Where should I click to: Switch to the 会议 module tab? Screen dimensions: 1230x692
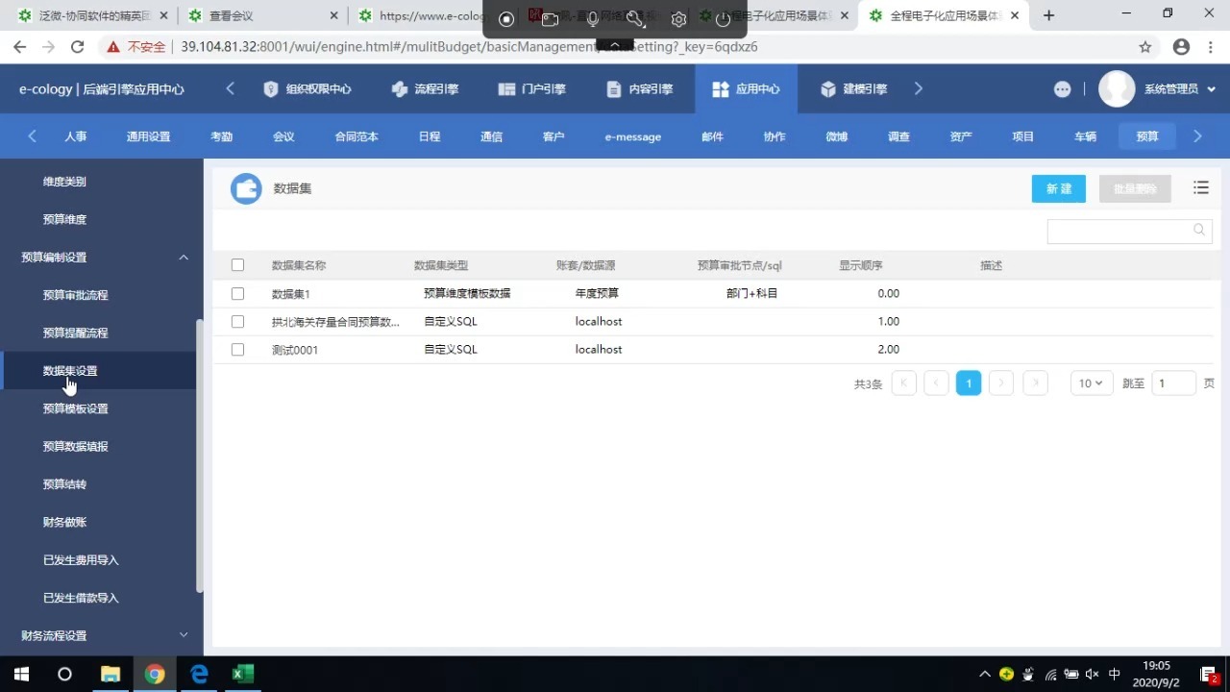point(283,136)
